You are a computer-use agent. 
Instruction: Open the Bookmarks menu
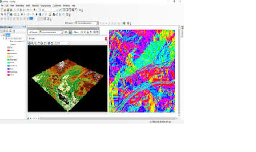tap(20, 6)
